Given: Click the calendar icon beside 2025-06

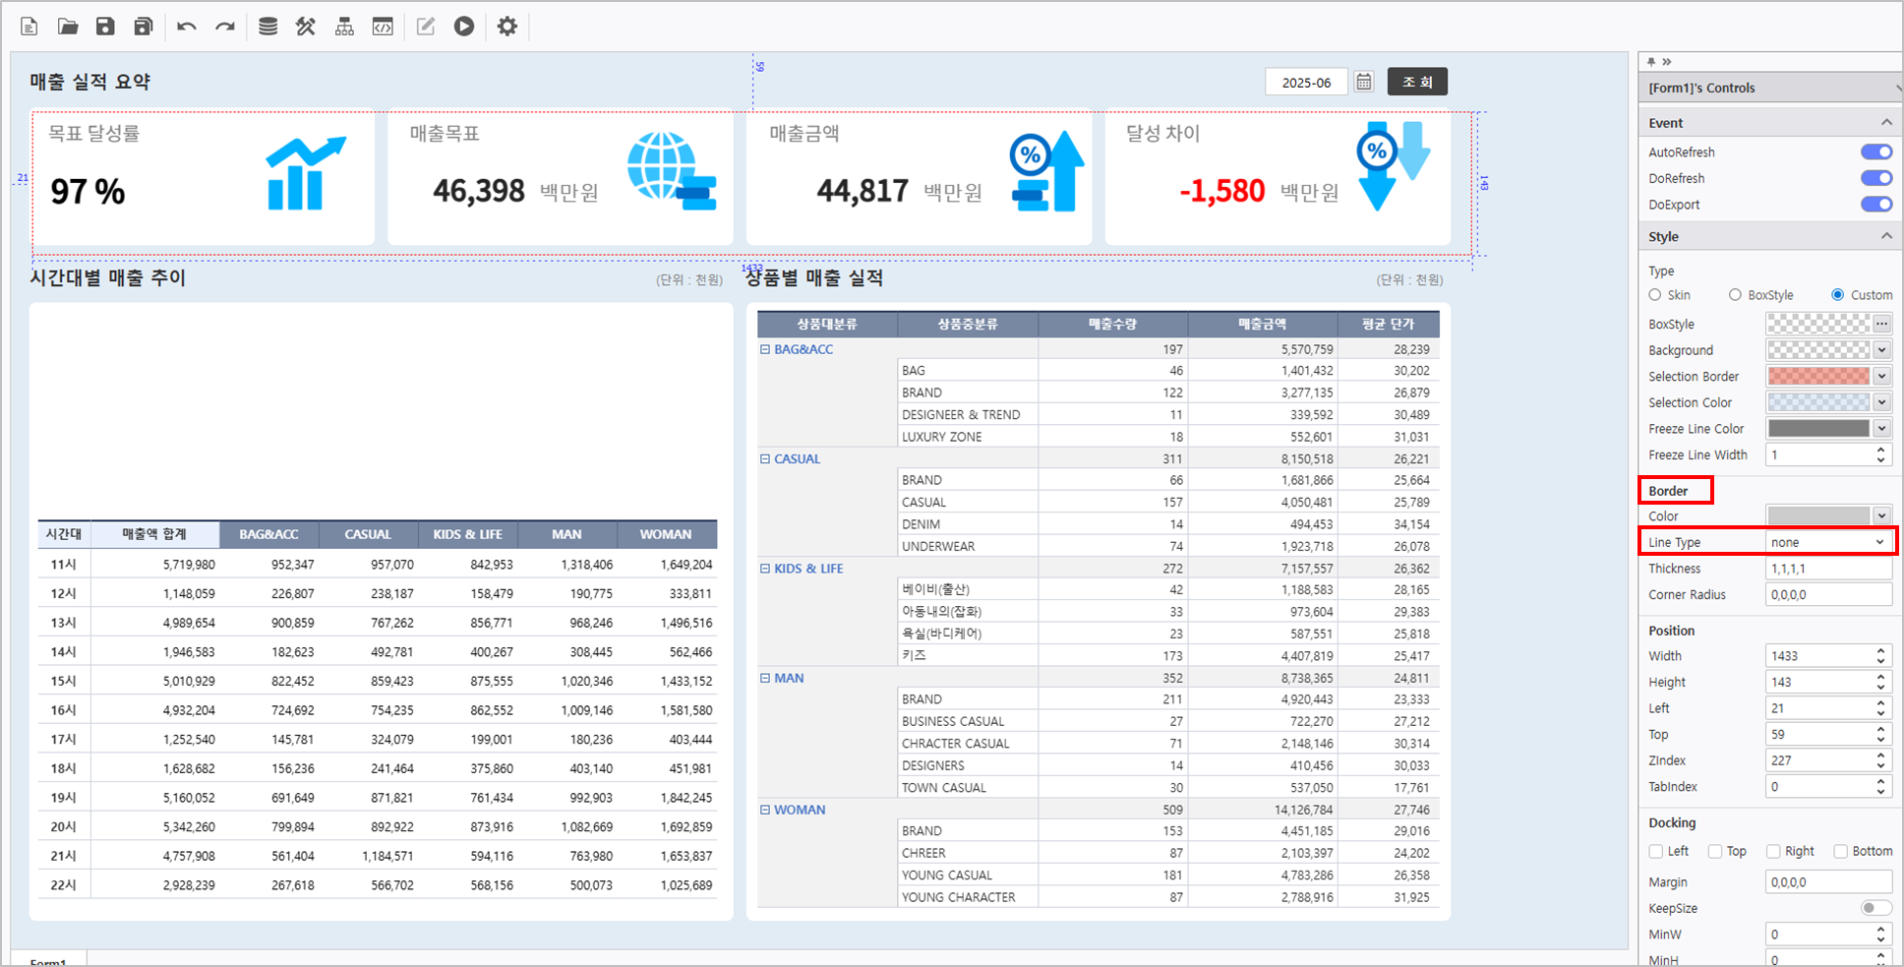Looking at the screenshot, I should pos(1364,82).
